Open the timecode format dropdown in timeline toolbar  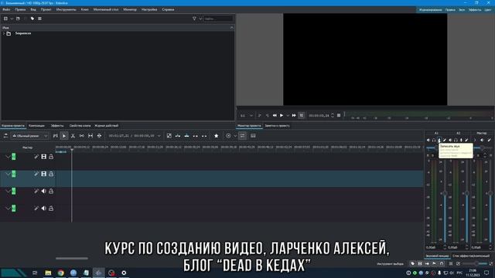coord(159,136)
